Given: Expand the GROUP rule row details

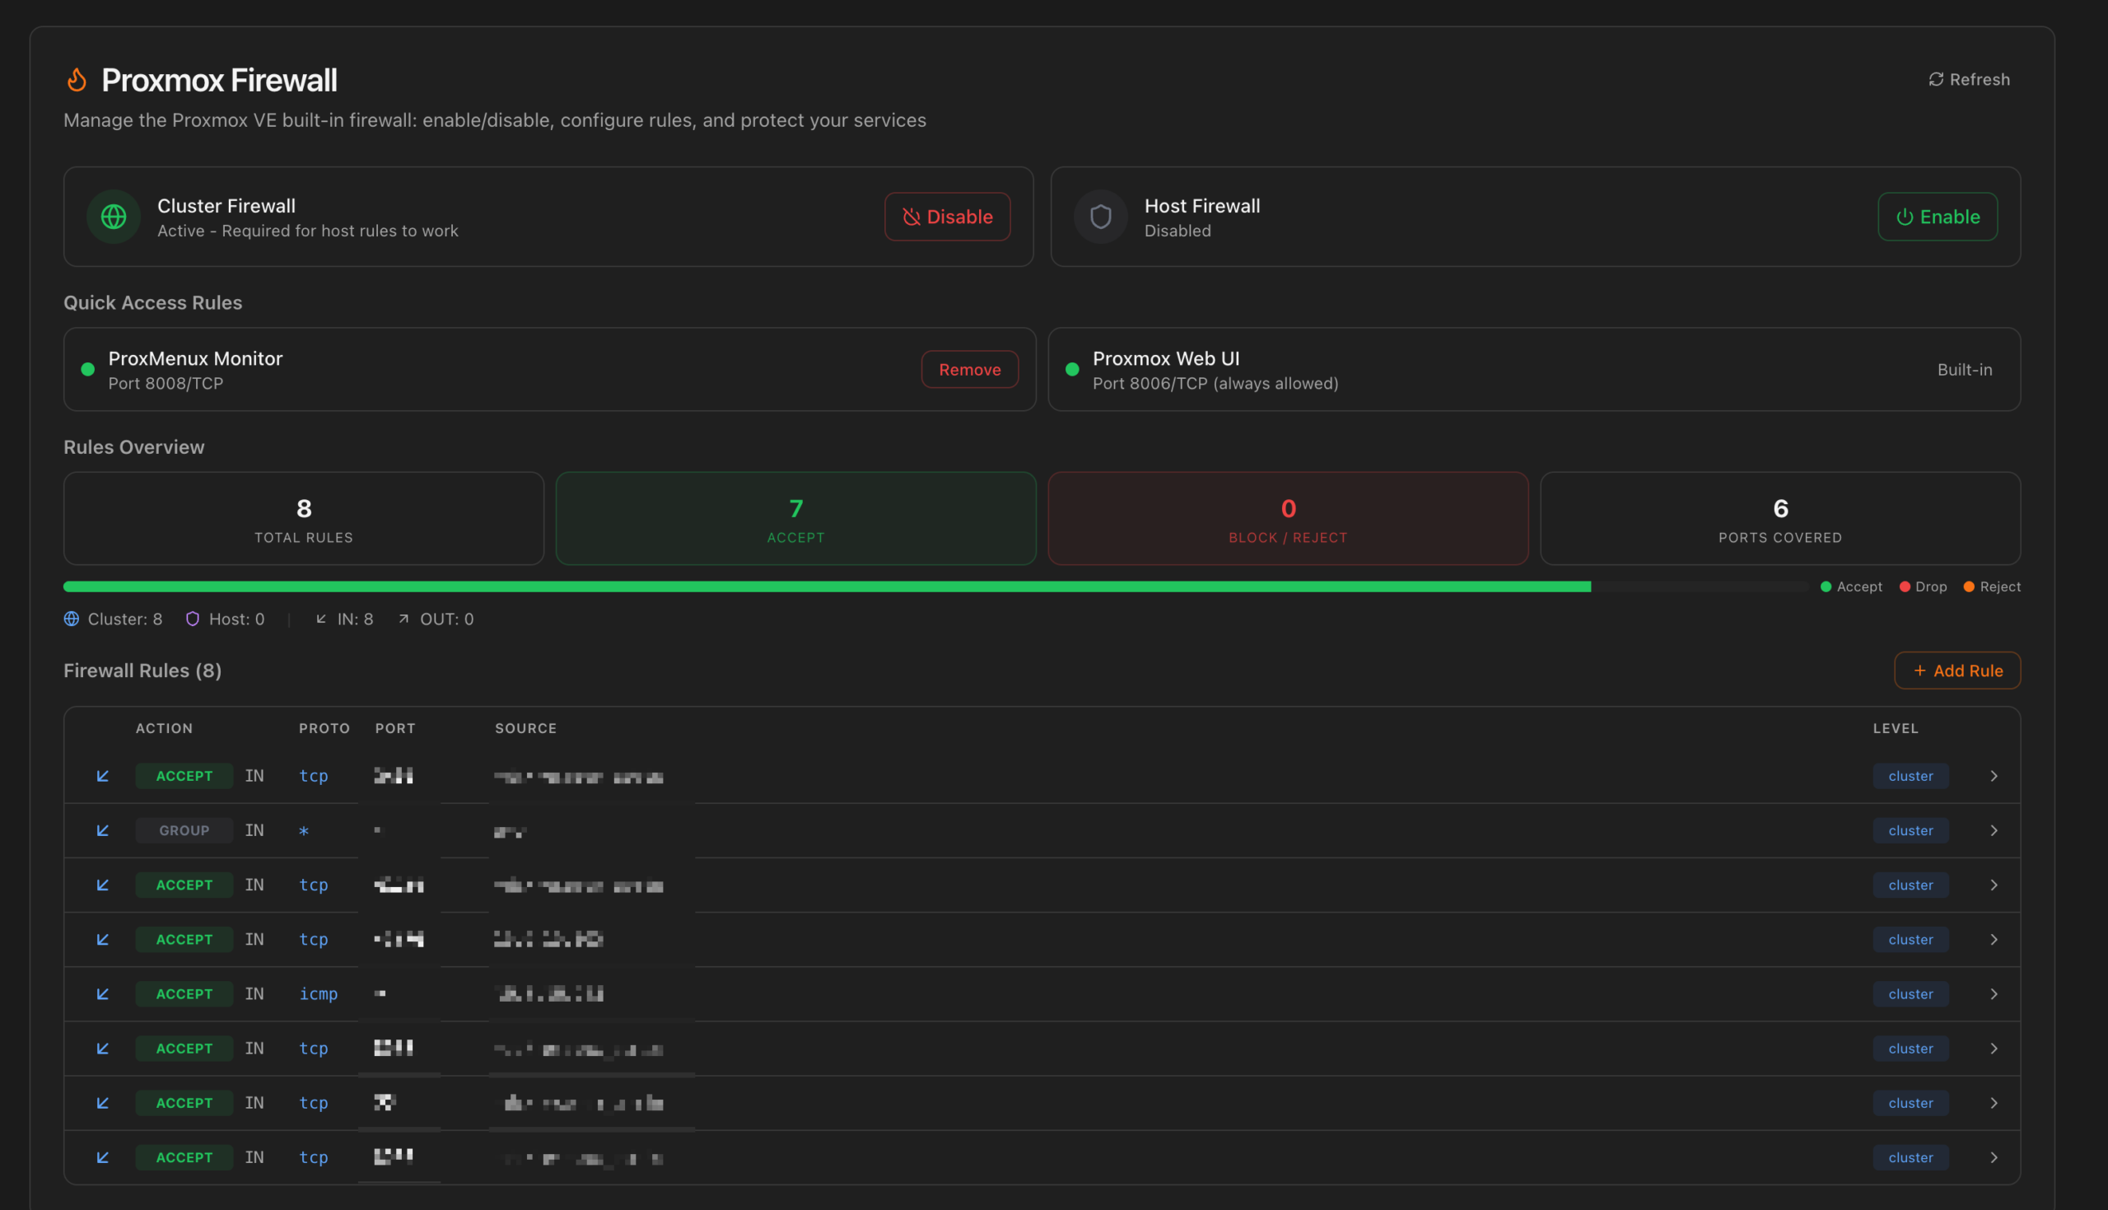Looking at the screenshot, I should pos(1994,830).
